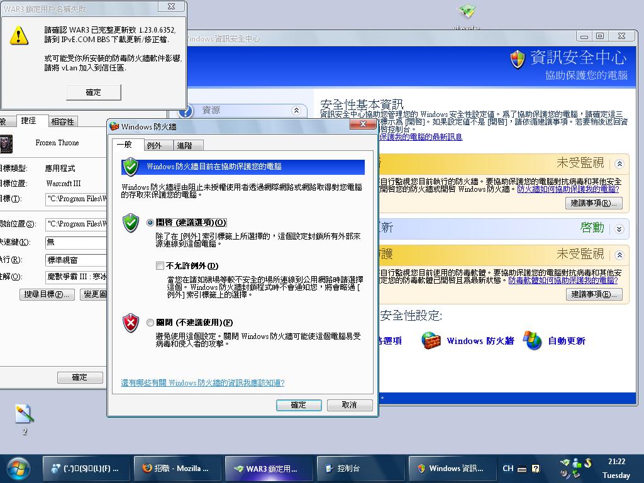Open the question mark help icon beside 資源
The height and width of the screenshot is (483, 644).
coord(186,110)
